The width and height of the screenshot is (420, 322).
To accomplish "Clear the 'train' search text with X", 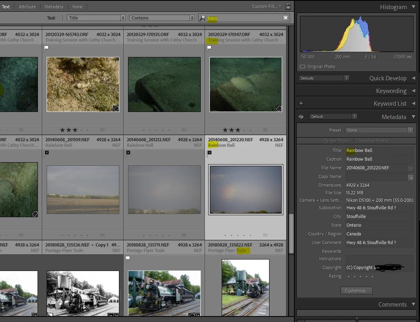I will point(285,18).
